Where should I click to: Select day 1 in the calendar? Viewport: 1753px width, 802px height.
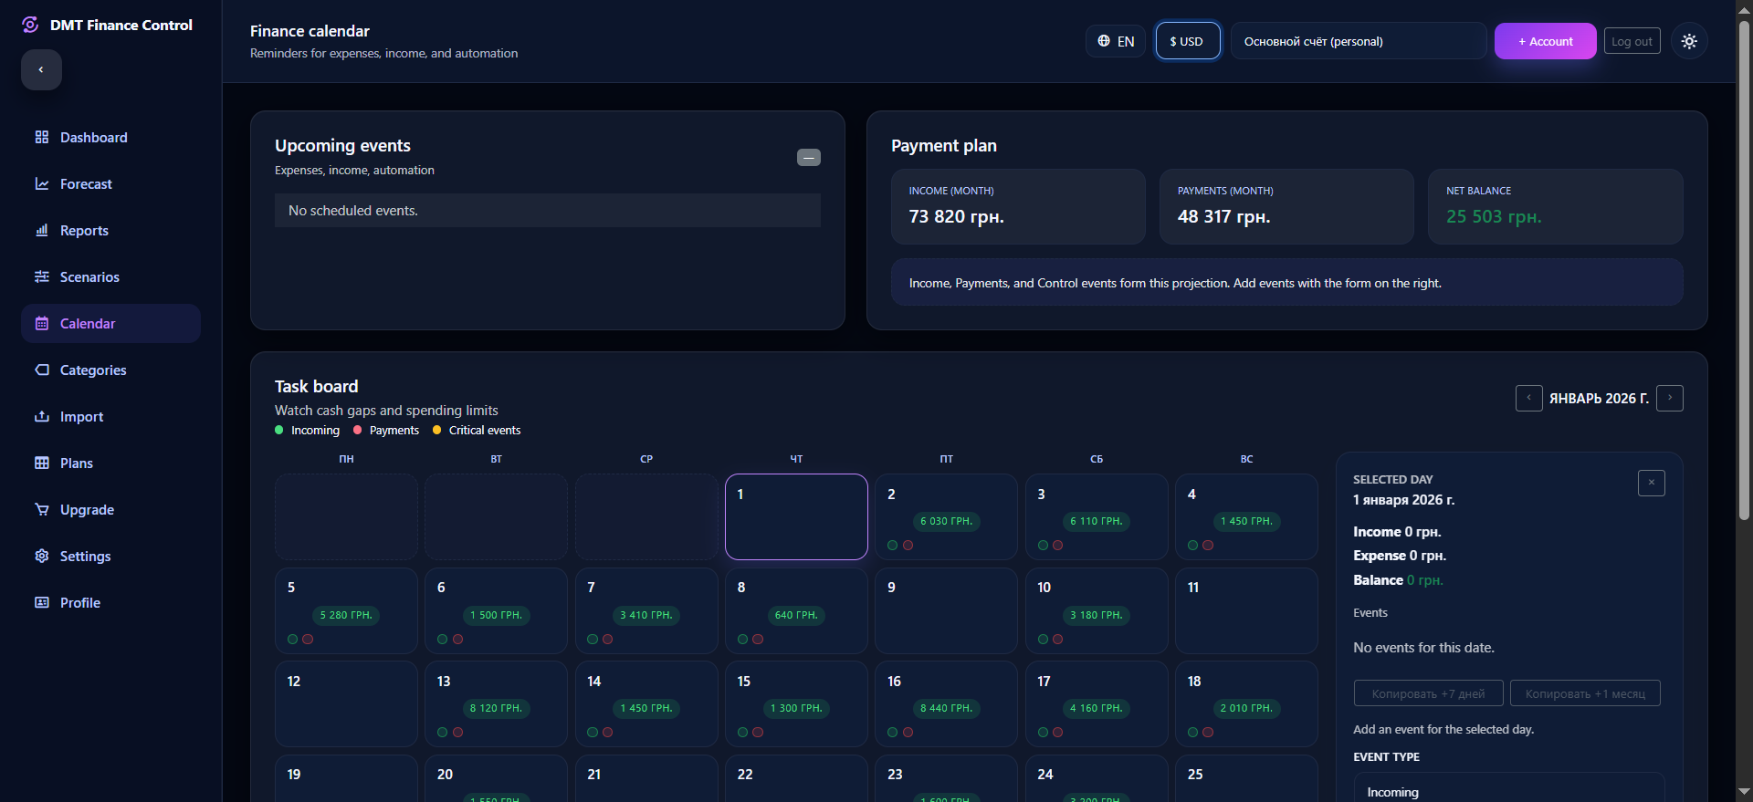pyautogui.click(x=796, y=516)
